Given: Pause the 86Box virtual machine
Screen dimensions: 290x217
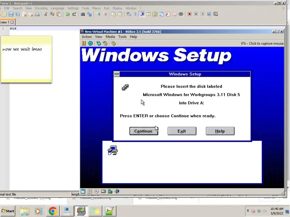Looking at the screenshot, I should click(x=84, y=43).
